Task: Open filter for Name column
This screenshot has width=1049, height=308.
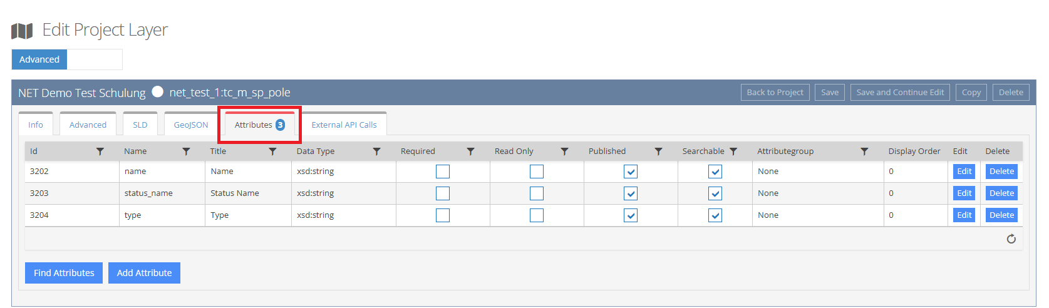Action: click(186, 151)
